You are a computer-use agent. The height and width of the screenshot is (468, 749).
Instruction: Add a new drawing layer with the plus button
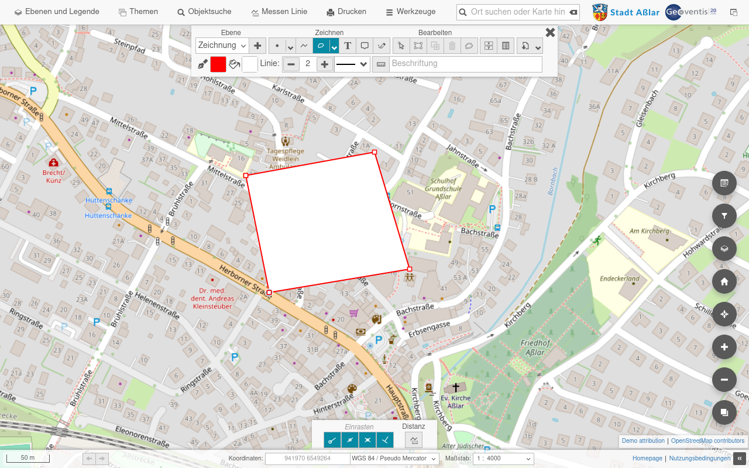[x=257, y=46]
